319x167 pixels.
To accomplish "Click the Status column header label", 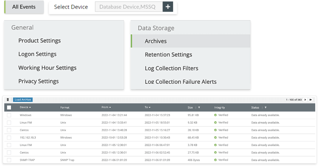I will coord(255,107).
